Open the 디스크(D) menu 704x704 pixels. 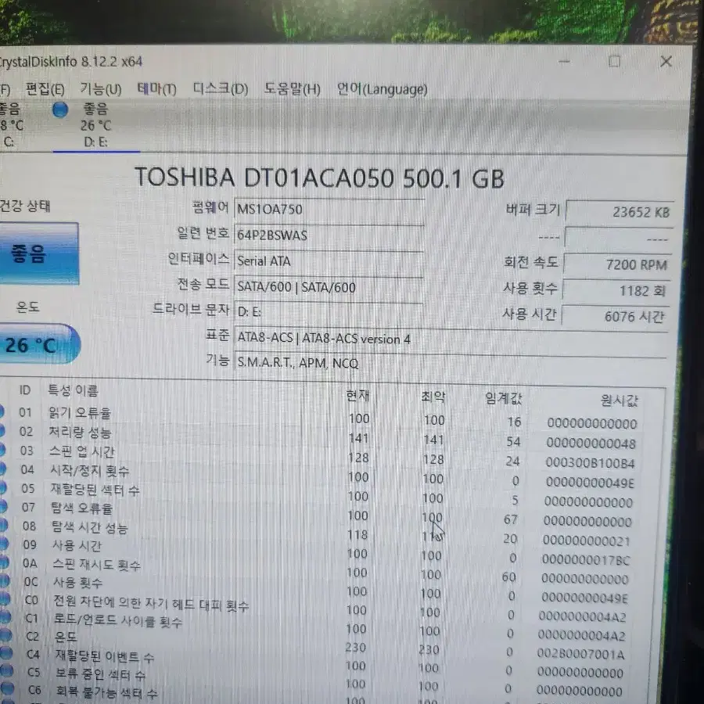(x=220, y=89)
